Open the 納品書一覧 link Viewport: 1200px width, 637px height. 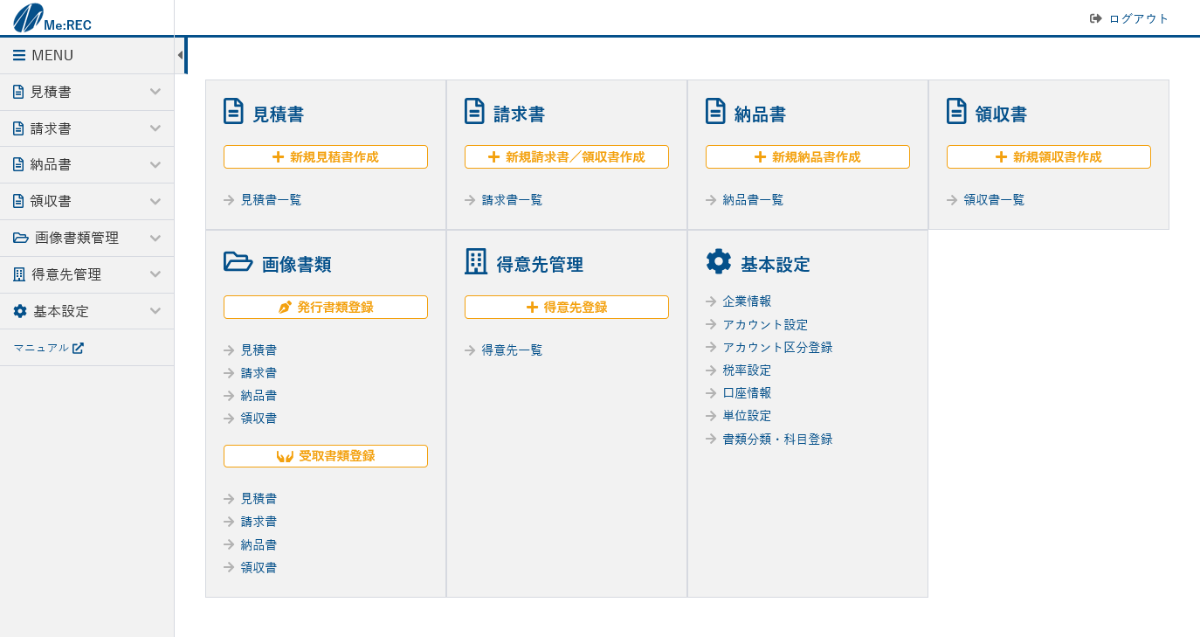click(753, 200)
